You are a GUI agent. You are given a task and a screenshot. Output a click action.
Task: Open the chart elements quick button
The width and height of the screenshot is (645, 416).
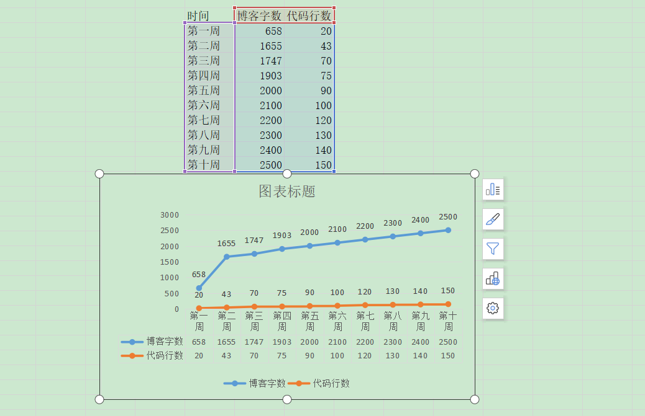493,190
